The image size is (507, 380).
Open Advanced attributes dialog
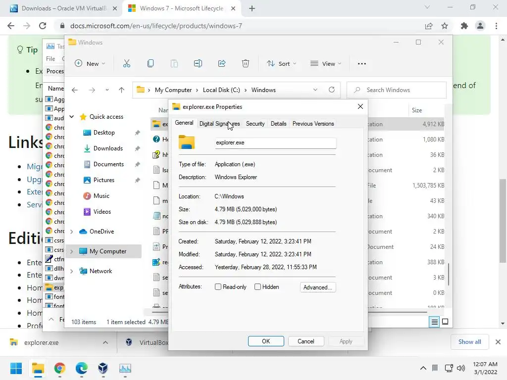318,287
